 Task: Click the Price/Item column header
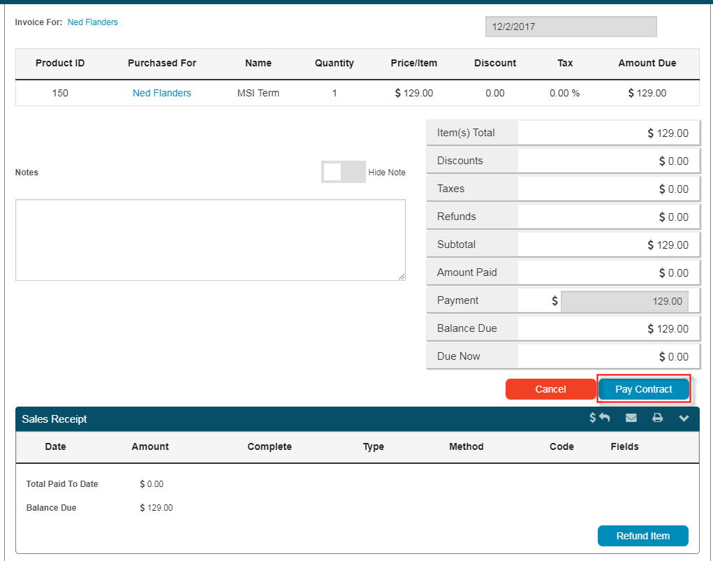[x=413, y=63]
